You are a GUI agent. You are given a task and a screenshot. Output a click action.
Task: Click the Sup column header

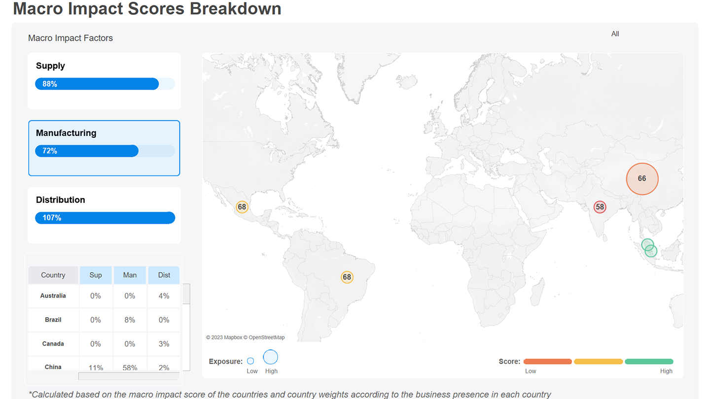(x=96, y=275)
